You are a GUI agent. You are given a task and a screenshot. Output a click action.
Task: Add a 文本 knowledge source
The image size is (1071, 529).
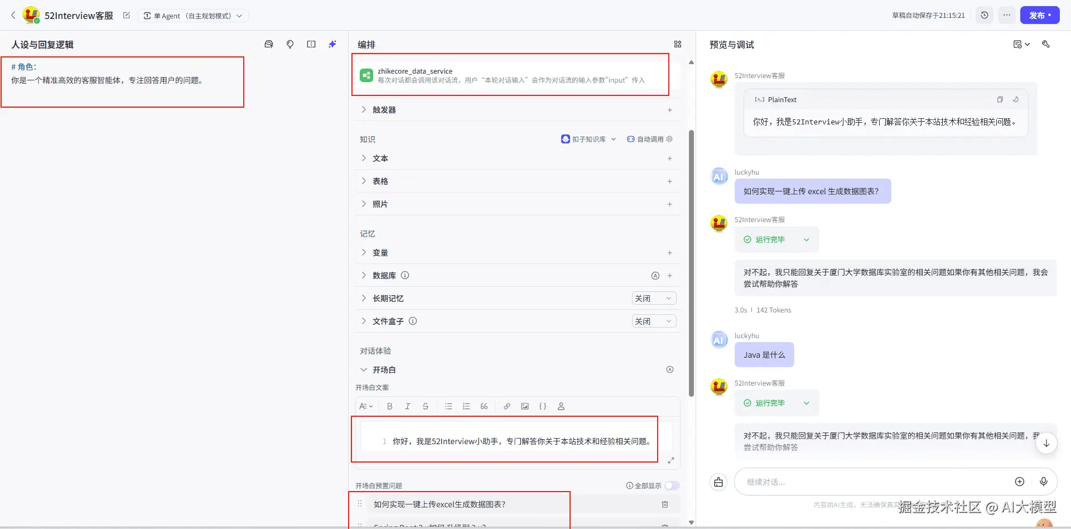click(x=670, y=158)
